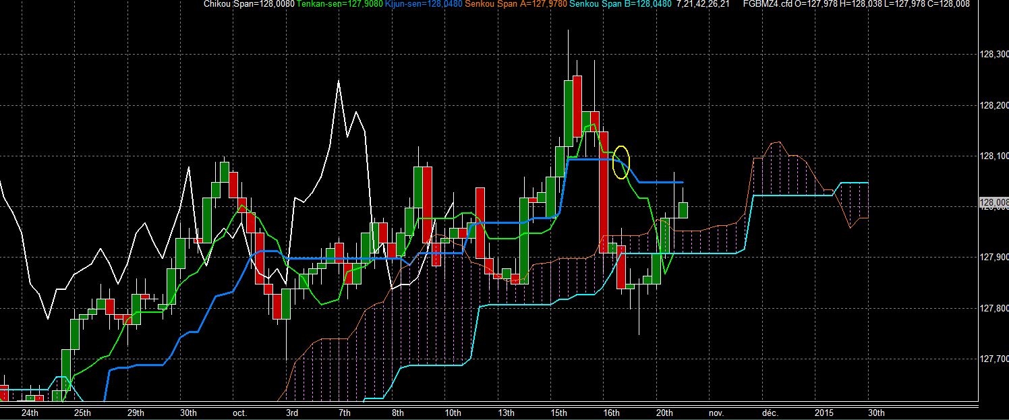Click the oct. month axis label
Image resolution: width=1009 pixels, height=420 pixels.
[x=239, y=413]
